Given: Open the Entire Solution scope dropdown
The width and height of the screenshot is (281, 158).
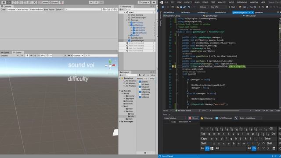Looking at the screenshot, I should click(x=175, y=118).
